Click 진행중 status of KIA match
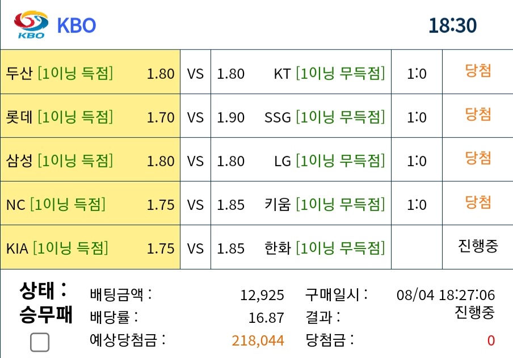Image resolution: width=513 pixels, height=358 pixels. click(478, 246)
